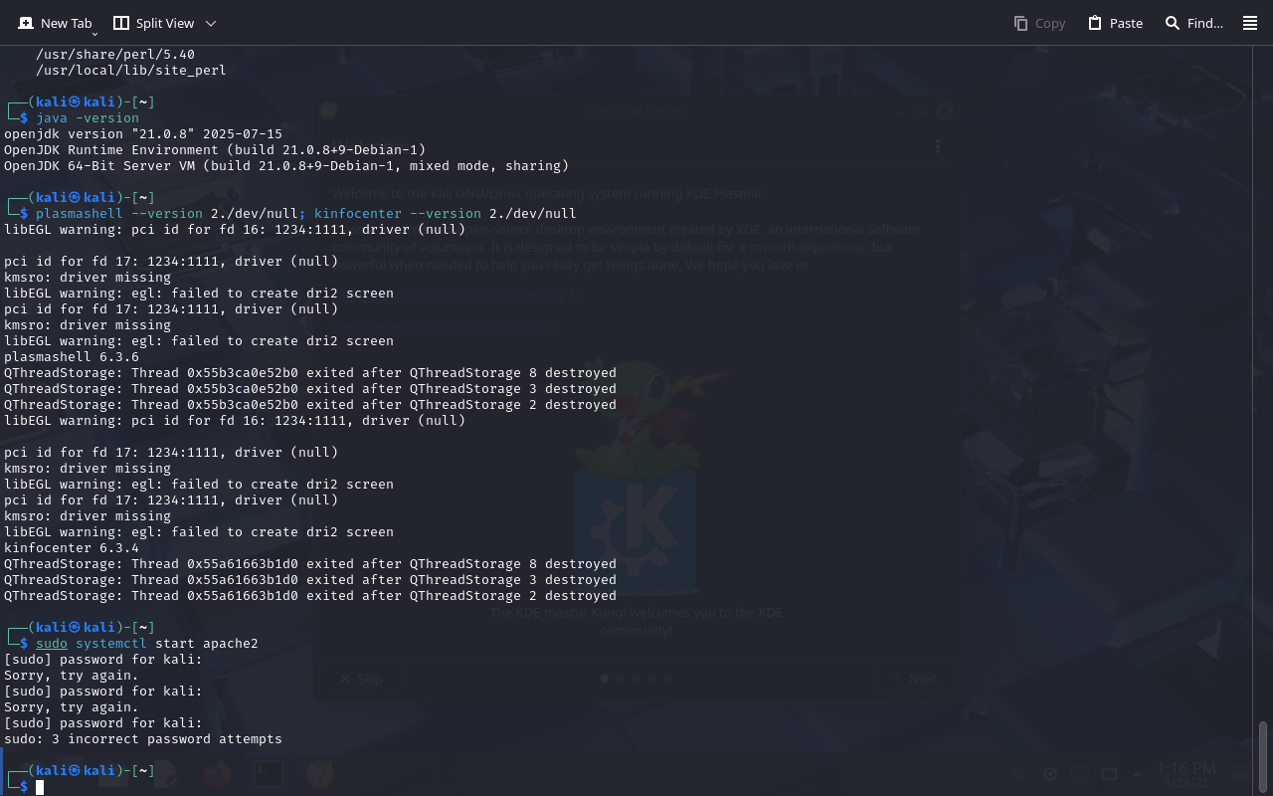Click the 'openjdk version "21.0.8" 2025-07-15' line
This screenshot has width=1273, height=796.
(x=143, y=134)
